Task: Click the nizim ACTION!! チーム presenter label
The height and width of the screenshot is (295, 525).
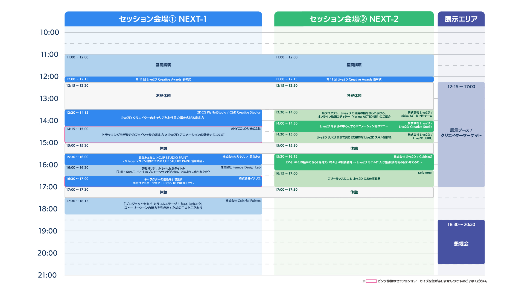Action: [417, 116]
